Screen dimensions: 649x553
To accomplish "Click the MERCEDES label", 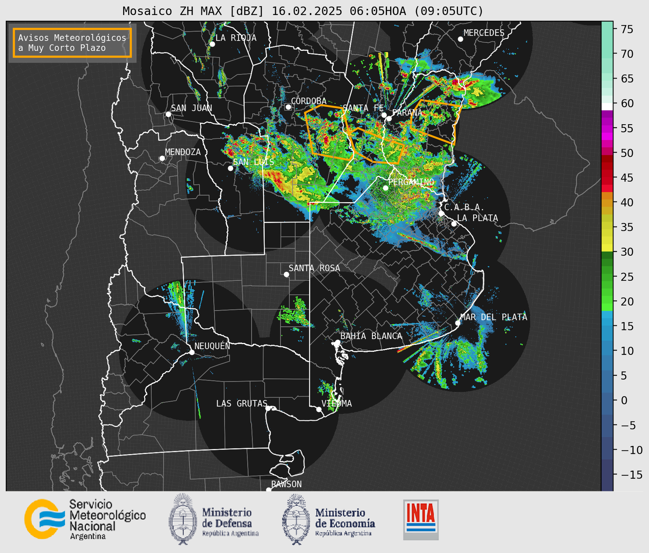I will (484, 33).
